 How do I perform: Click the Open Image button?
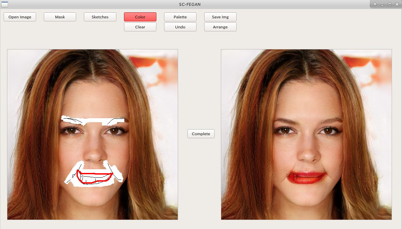pyautogui.click(x=20, y=17)
